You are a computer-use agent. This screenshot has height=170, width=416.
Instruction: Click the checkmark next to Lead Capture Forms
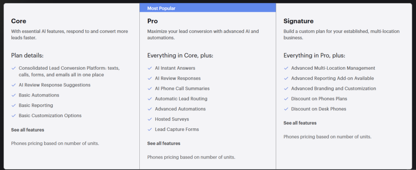tap(149, 129)
